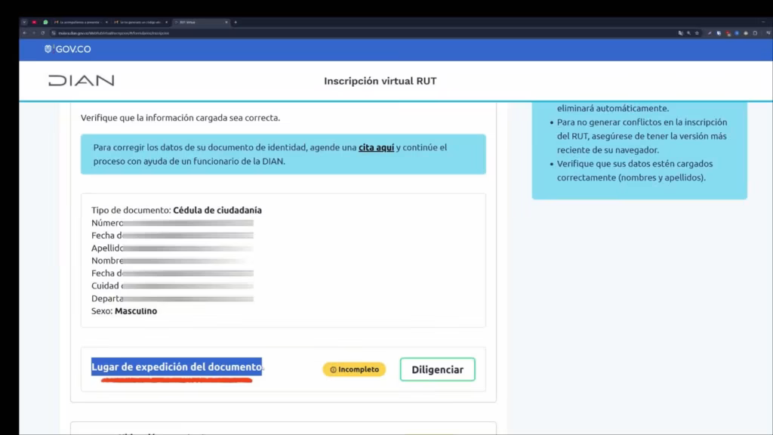Click 'Verifique que la información cargada sea correcta'
Screen dimensions: 773x435
180,118
